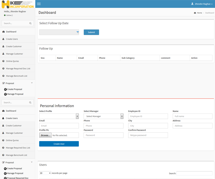
Task: Click Create Customer person icon in upper sidebar
Action: click(x=3, y=47)
